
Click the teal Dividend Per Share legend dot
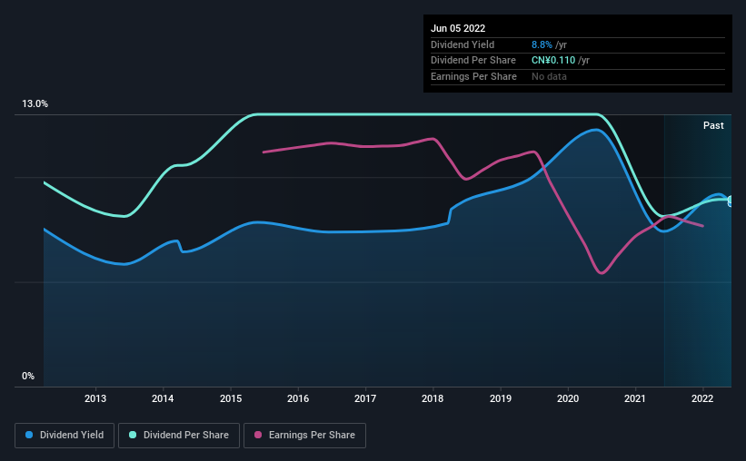point(133,435)
